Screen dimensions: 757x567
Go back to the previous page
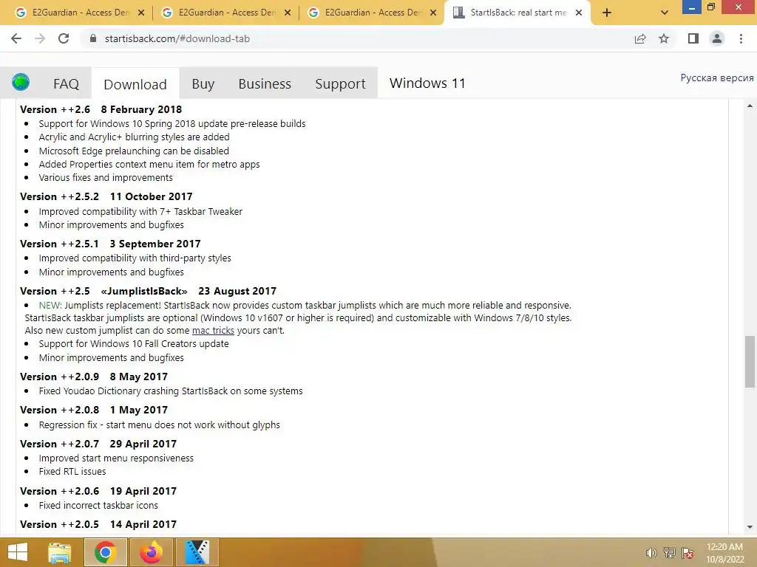16,38
